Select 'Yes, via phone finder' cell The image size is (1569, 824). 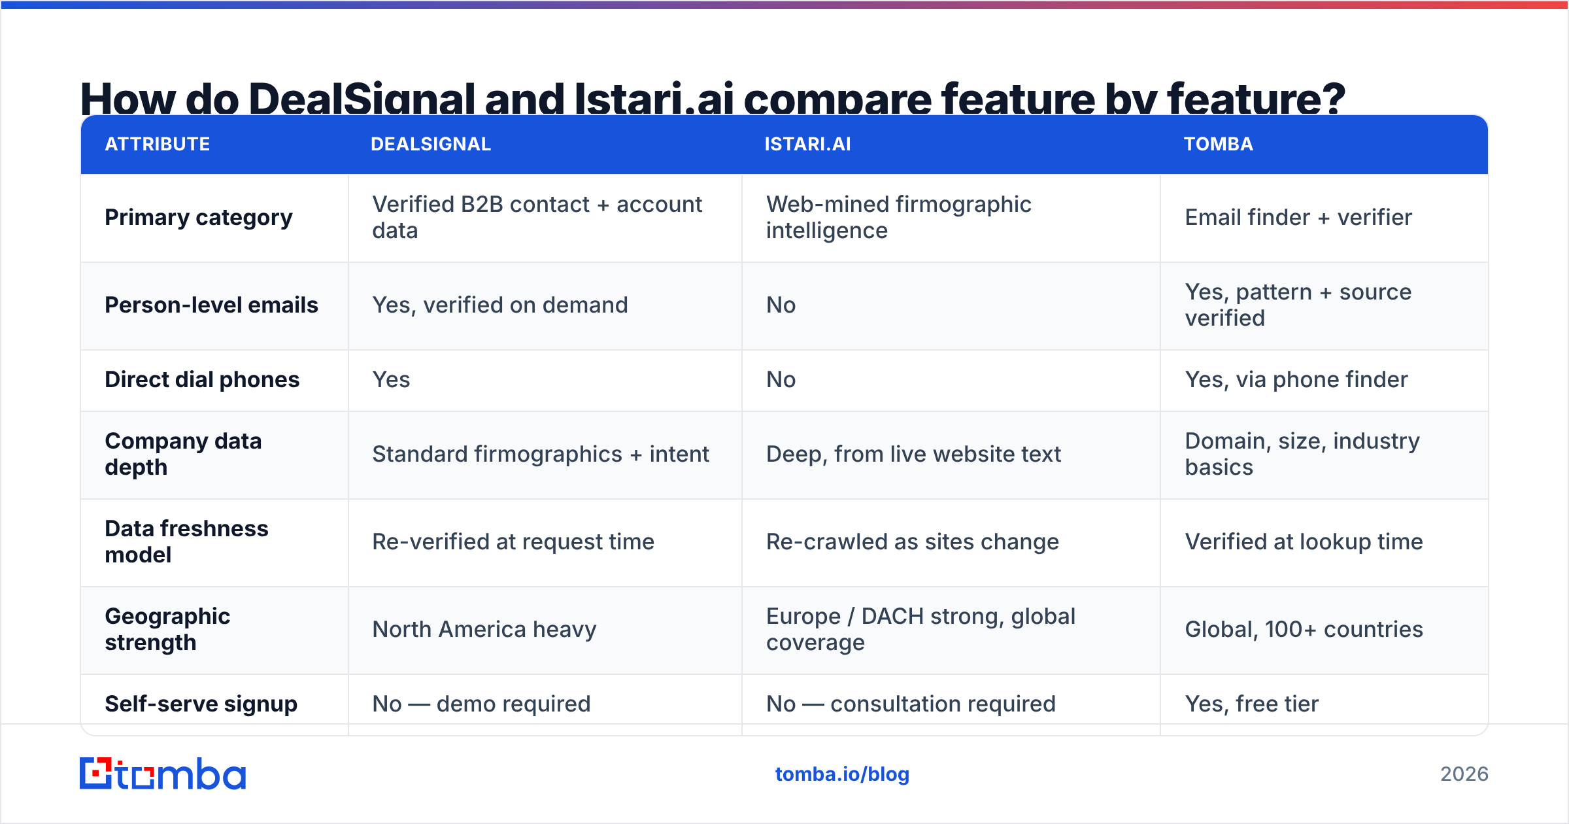1296,379
